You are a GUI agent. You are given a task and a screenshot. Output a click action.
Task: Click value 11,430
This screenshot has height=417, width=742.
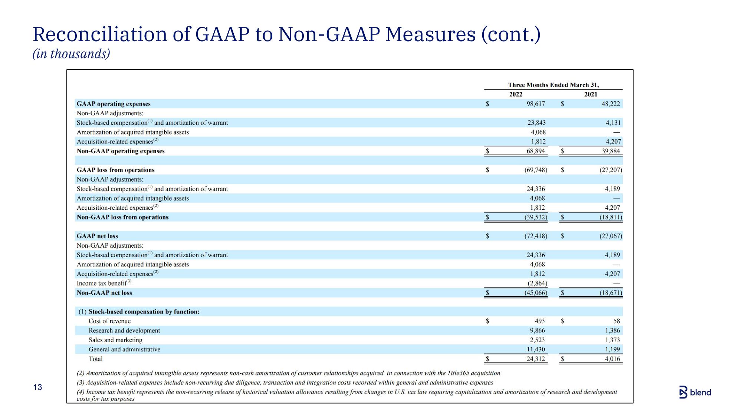click(x=536, y=350)
